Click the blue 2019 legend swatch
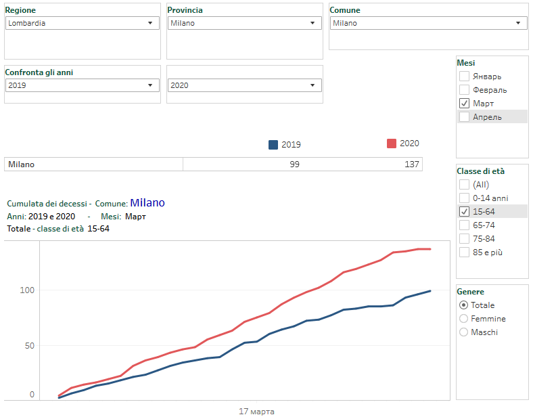 click(273, 144)
